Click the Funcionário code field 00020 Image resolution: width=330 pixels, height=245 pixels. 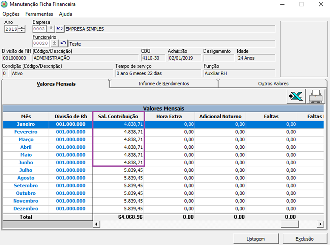41,44
